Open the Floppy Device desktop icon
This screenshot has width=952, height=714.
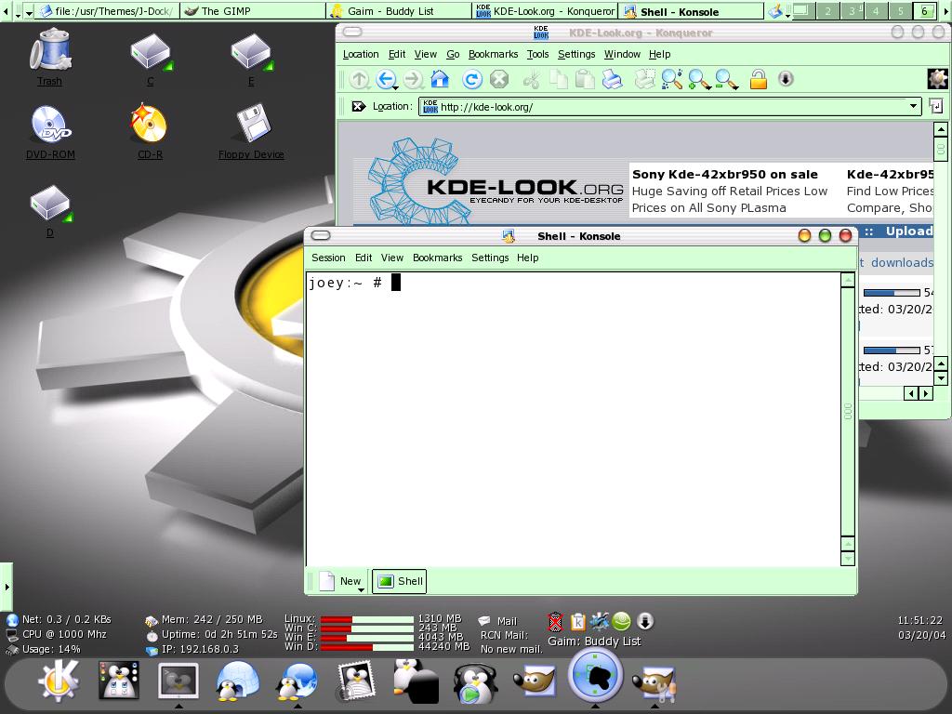251,132
